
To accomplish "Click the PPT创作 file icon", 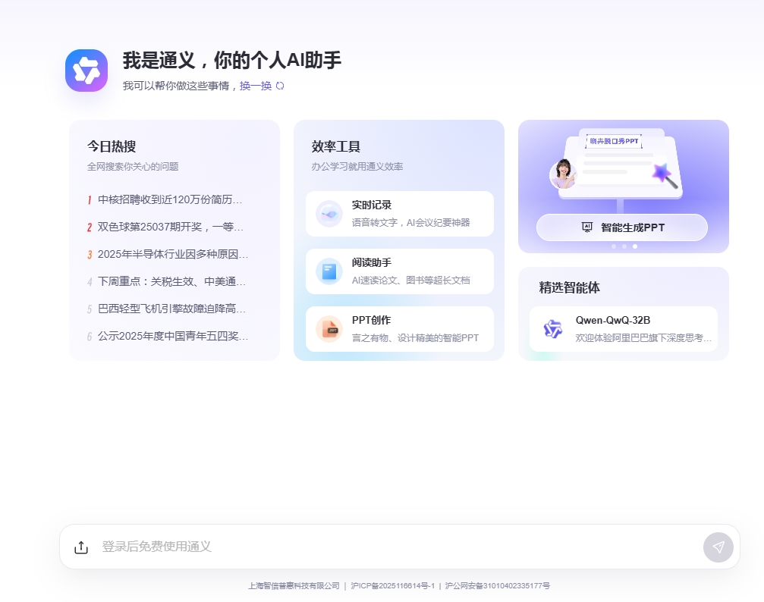I will [329, 329].
